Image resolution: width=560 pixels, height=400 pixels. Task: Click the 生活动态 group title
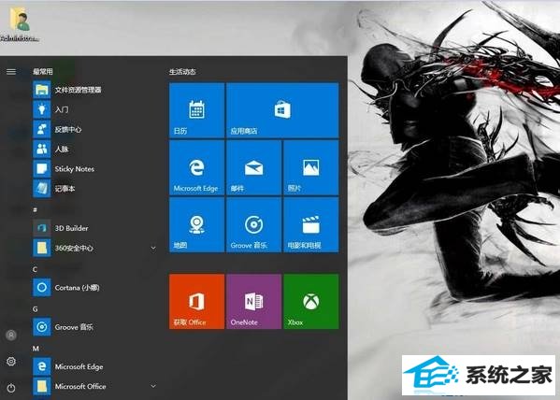point(182,72)
